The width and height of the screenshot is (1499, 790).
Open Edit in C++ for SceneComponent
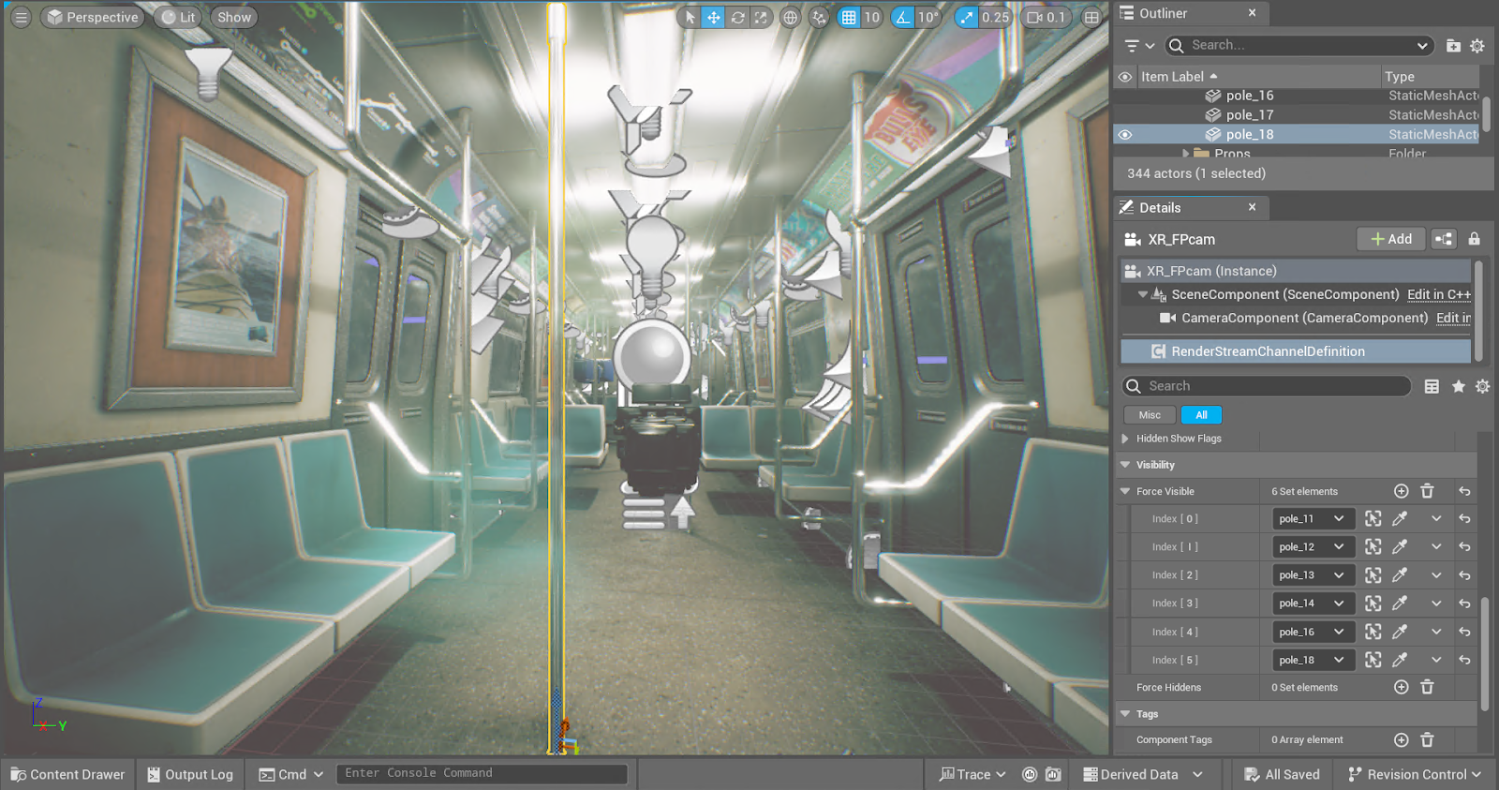pos(1439,294)
